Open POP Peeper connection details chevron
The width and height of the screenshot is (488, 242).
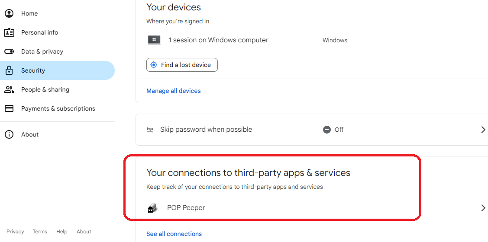[483, 208]
